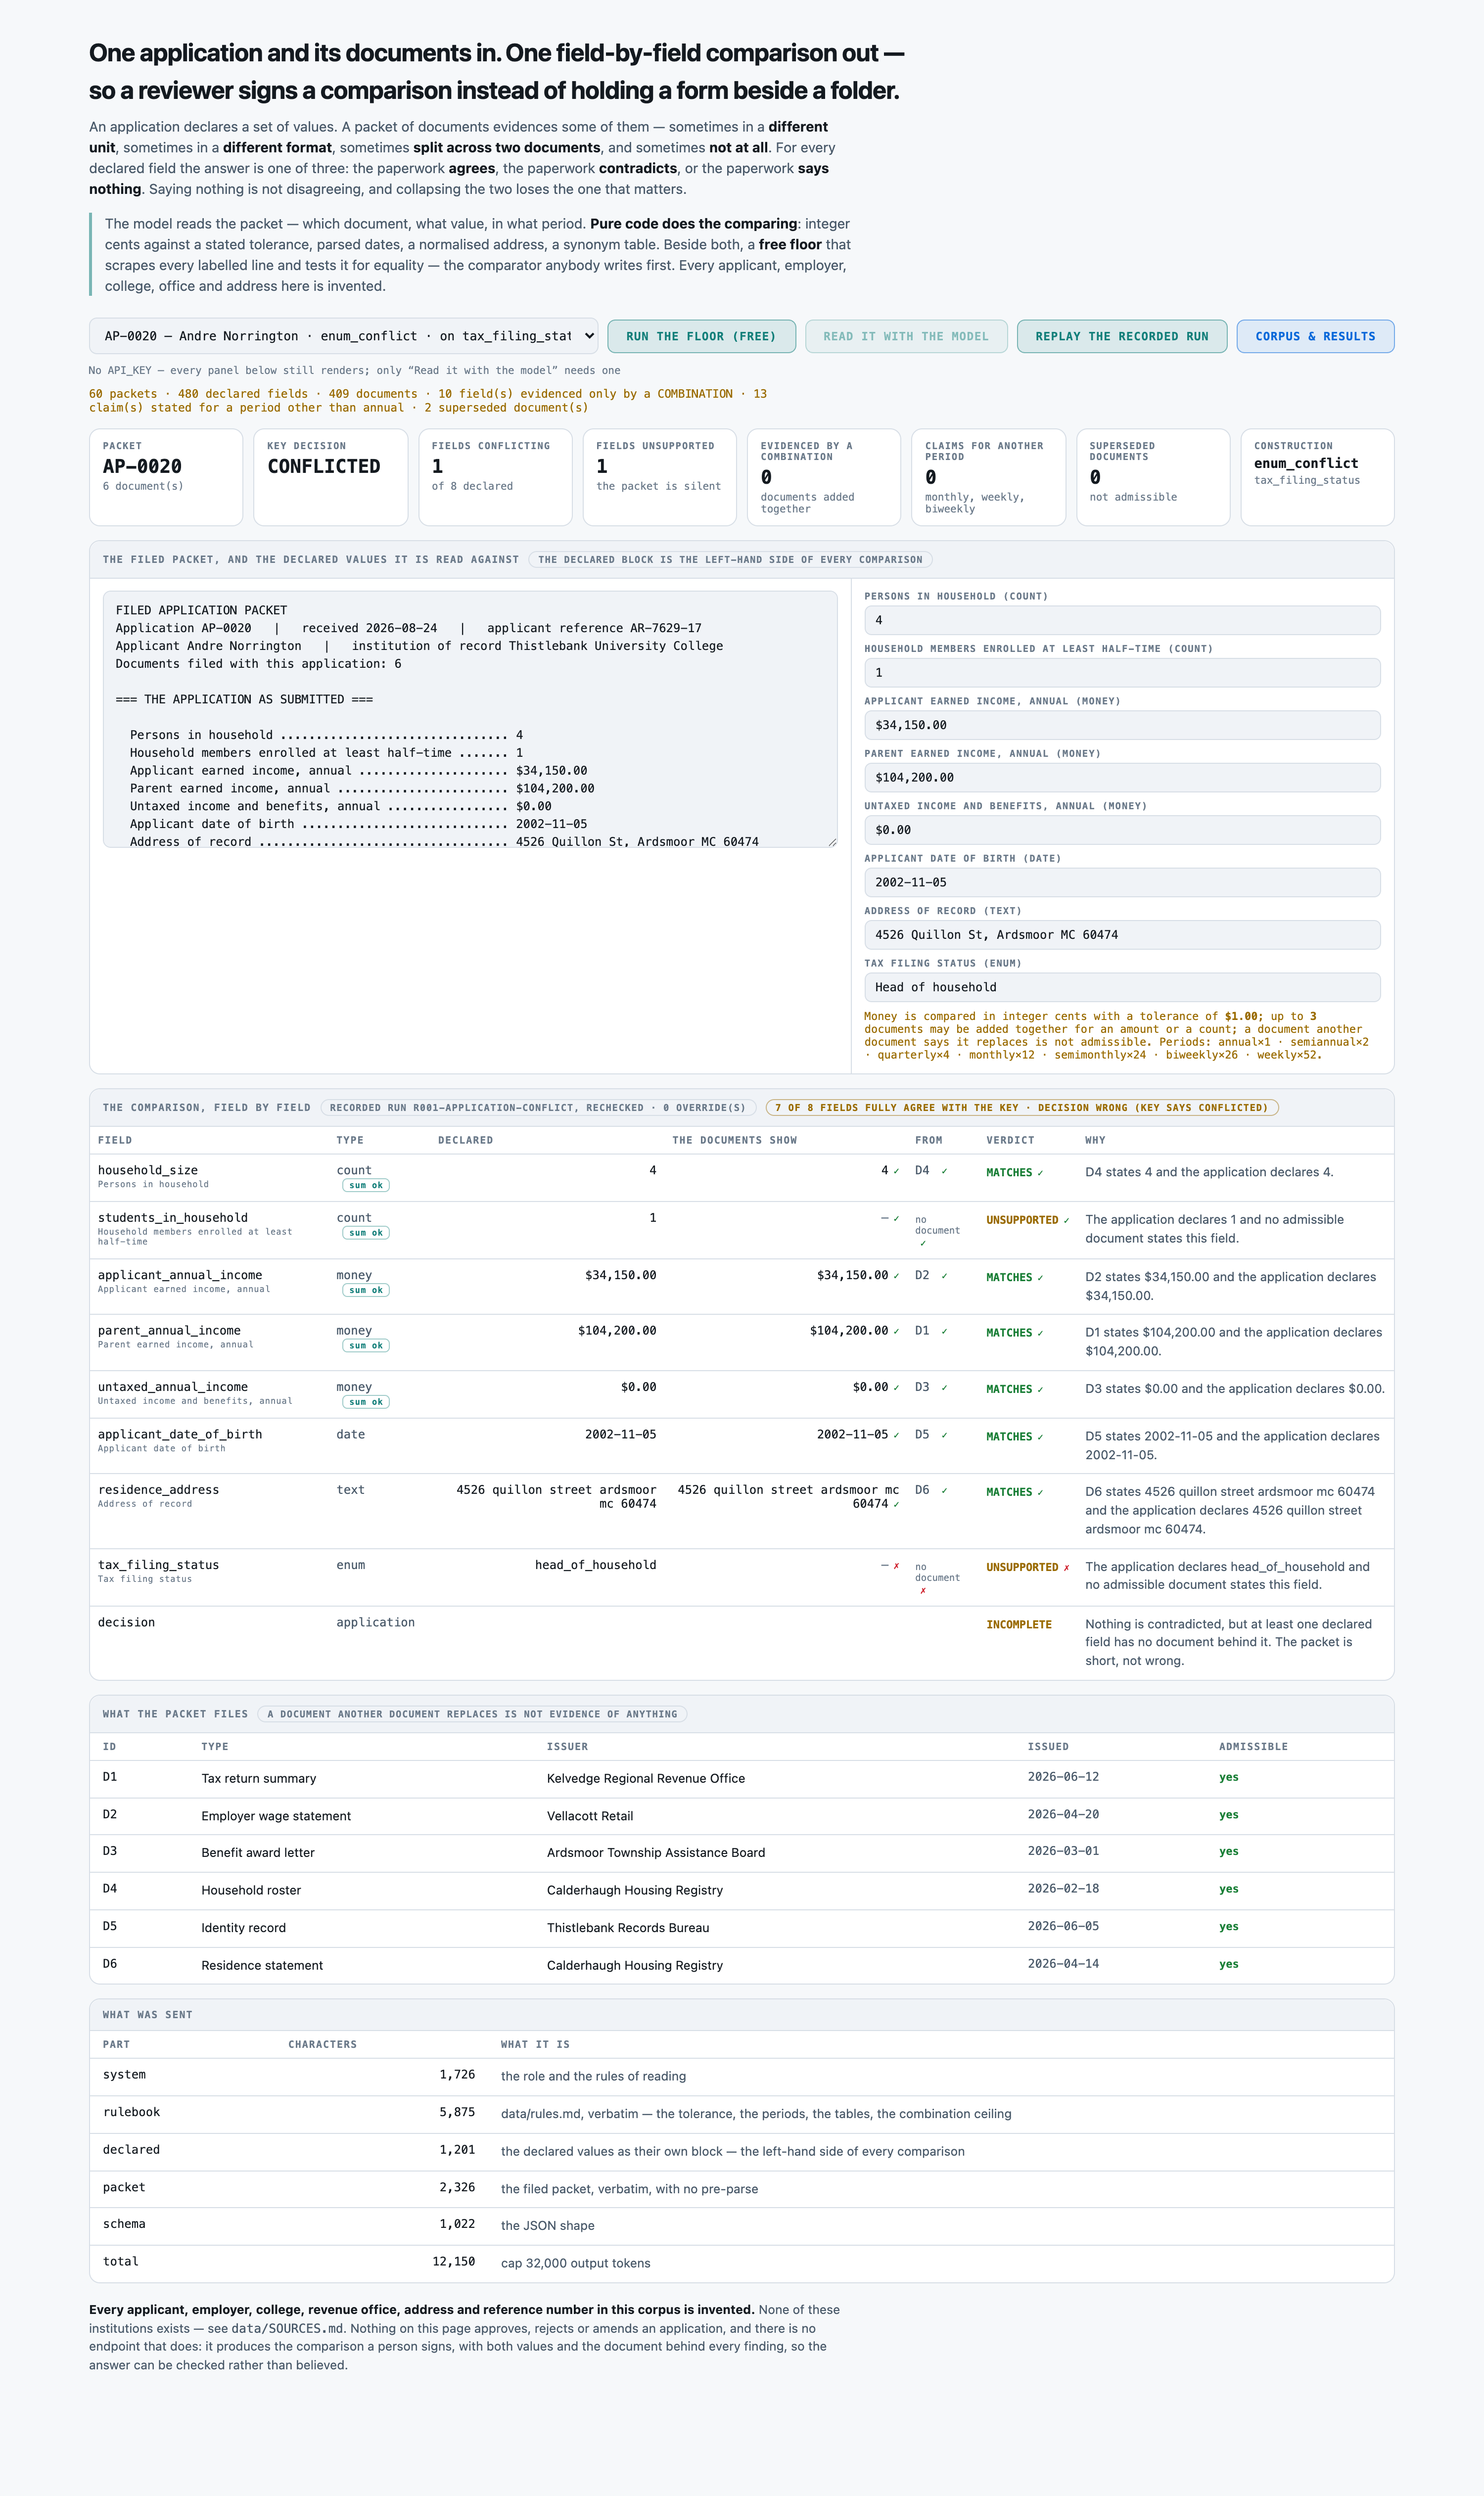The image size is (1484, 2496).
Task: Edit the Applicant earned income field
Action: pyautogui.click(x=1122, y=725)
